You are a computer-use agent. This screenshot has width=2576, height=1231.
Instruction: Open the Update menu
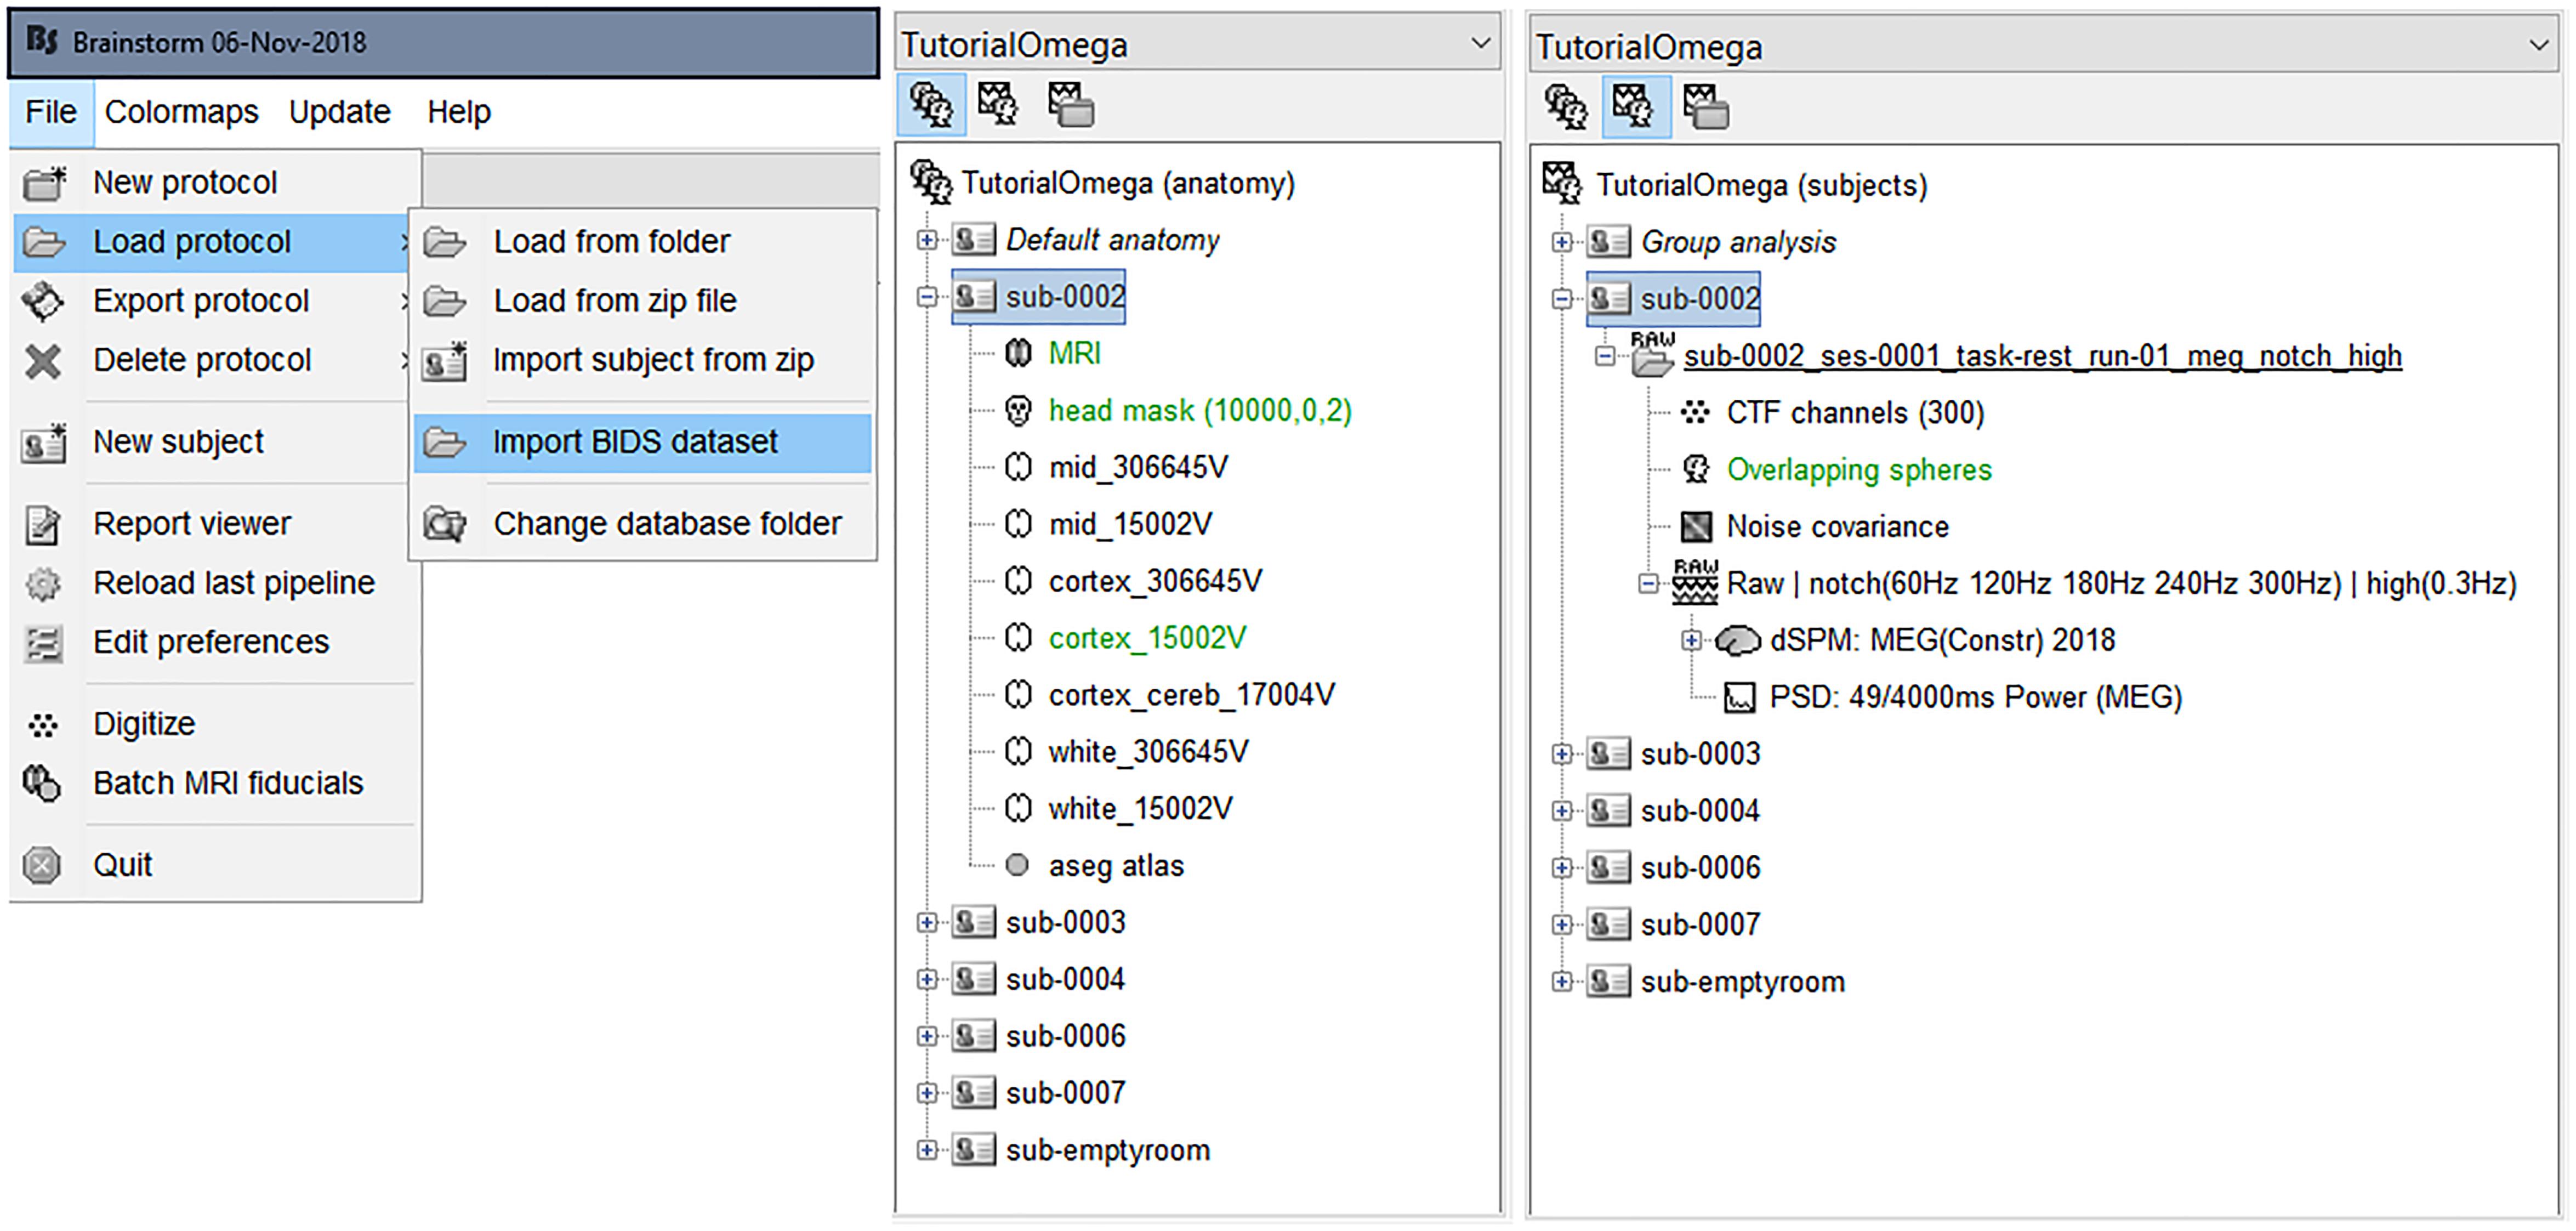click(x=339, y=112)
